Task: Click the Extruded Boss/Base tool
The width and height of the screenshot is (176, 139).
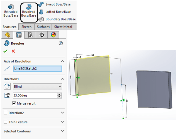Action: 11,11
